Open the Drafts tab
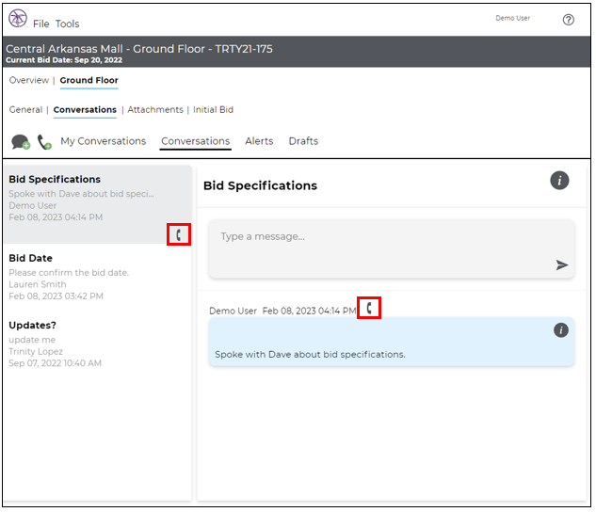Viewport: 596px width, 512px height. tap(303, 141)
